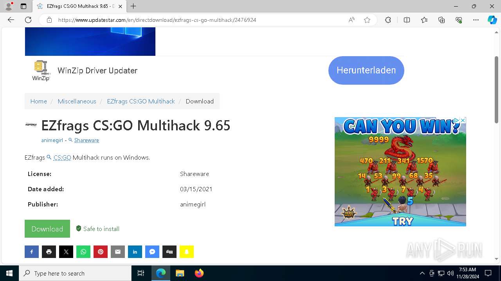Viewport: 501px width, 281px height.
Task: Open AdChoices info icon on ad
Action: (457, 120)
